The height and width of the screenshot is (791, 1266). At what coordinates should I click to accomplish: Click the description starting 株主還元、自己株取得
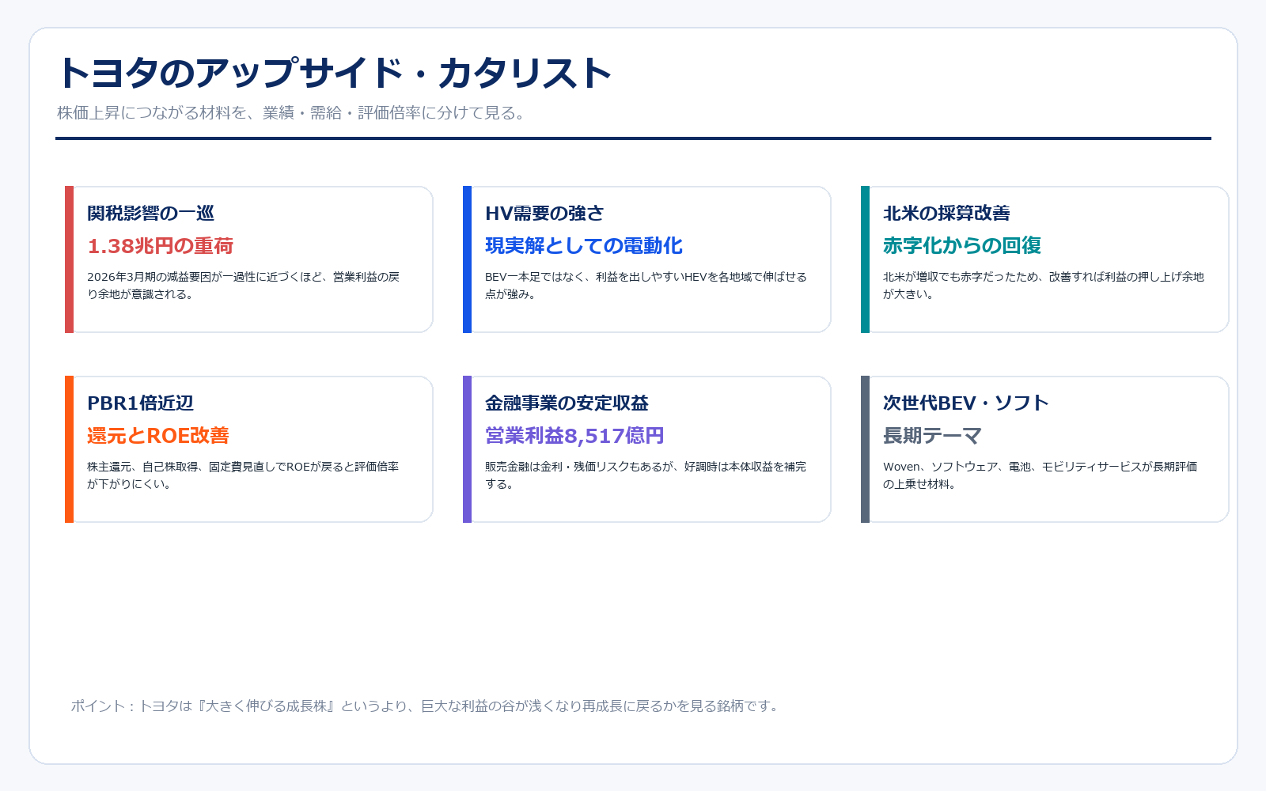tap(243, 475)
